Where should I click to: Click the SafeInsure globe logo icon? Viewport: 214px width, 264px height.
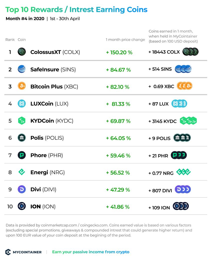[22, 69]
